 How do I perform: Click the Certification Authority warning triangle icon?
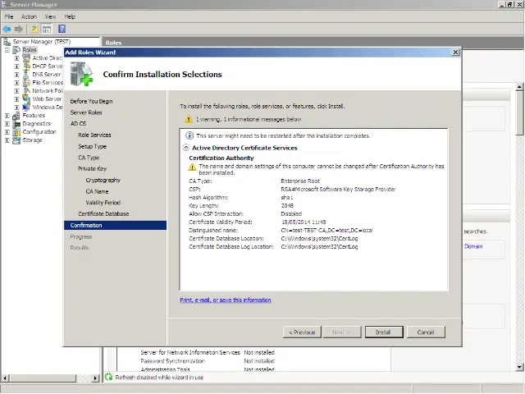tap(192, 167)
